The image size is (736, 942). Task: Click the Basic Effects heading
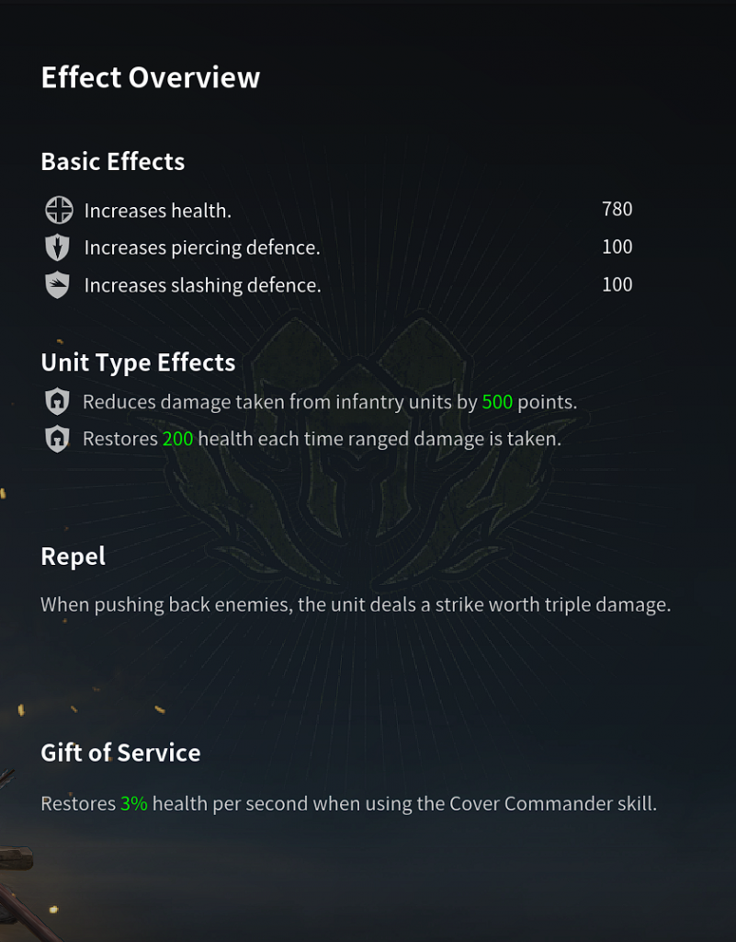pos(113,162)
